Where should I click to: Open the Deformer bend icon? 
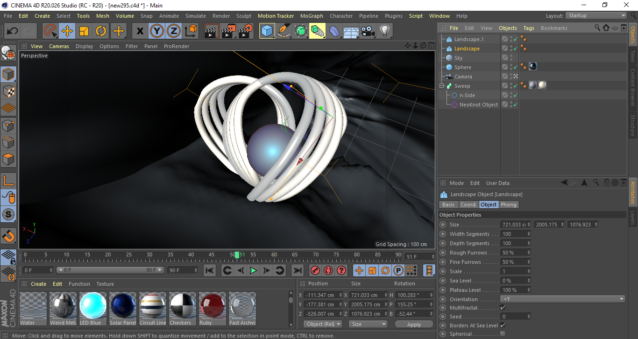(x=334, y=31)
